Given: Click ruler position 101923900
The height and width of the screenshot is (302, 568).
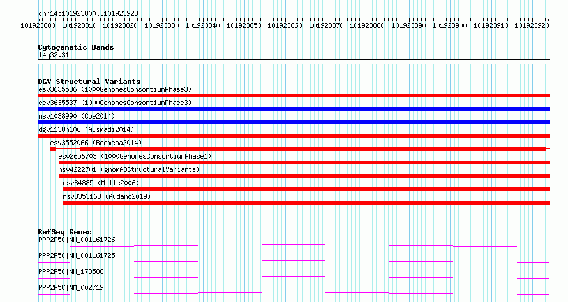Looking at the screenshot, I should click(x=449, y=25).
